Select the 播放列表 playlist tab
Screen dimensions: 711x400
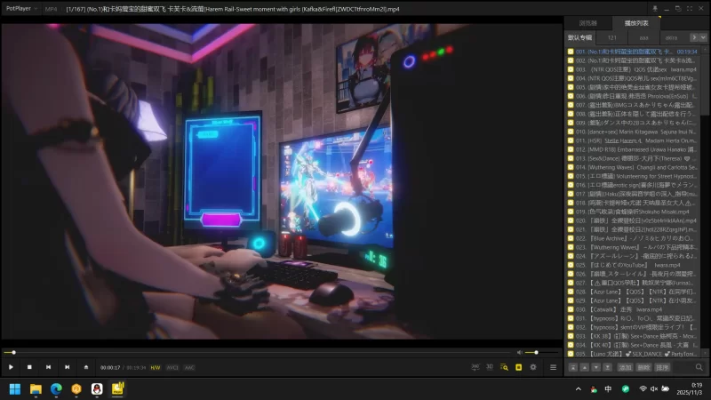(x=636, y=23)
